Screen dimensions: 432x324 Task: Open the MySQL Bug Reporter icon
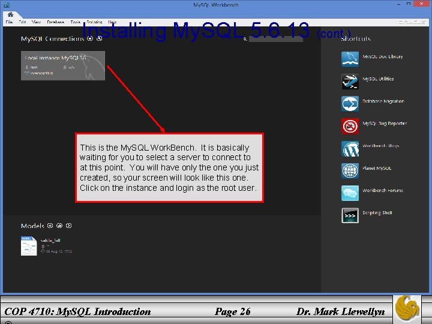(350, 126)
